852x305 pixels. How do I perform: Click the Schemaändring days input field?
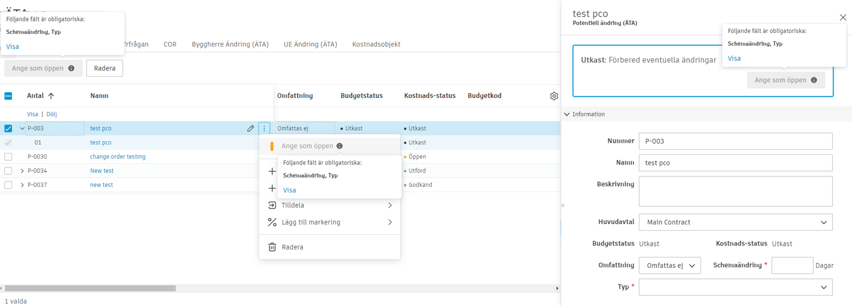(x=792, y=265)
